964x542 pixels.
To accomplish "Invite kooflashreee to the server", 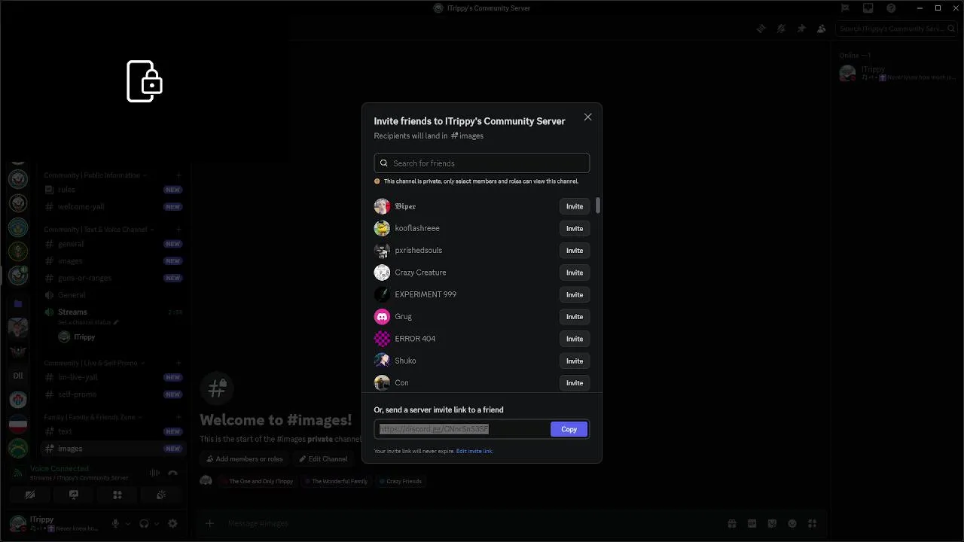I will click(575, 228).
